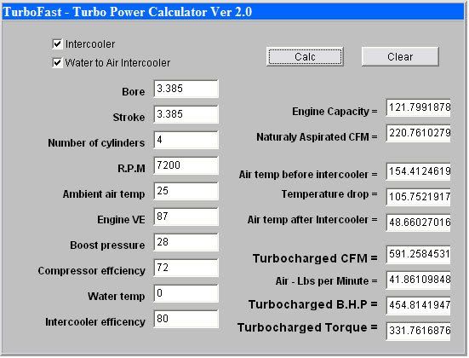This screenshot has height=358, width=469.
Task: Click the 'Bore' label
Action: (133, 92)
